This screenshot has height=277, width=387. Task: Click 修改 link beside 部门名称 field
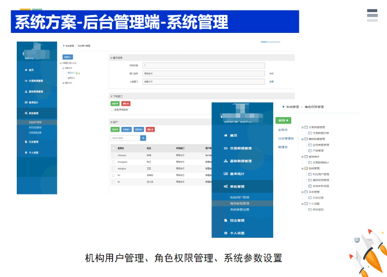tap(271, 73)
